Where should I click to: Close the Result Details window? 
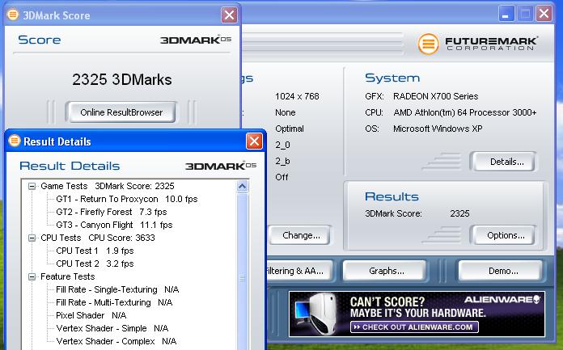pyautogui.click(x=254, y=141)
